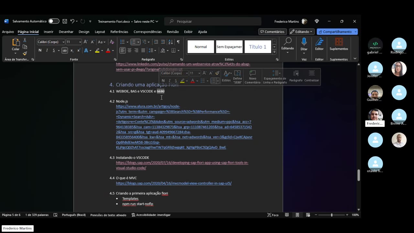The width and height of the screenshot is (414, 233).
Task: Toggle the Salvamento Automático switch
Action: pyautogui.click(x=54, y=21)
